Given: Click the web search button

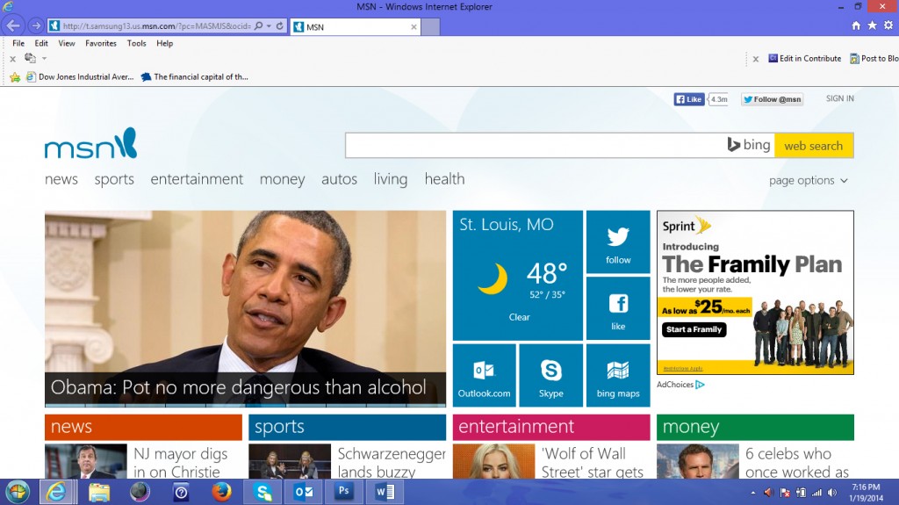Looking at the screenshot, I should [814, 146].
